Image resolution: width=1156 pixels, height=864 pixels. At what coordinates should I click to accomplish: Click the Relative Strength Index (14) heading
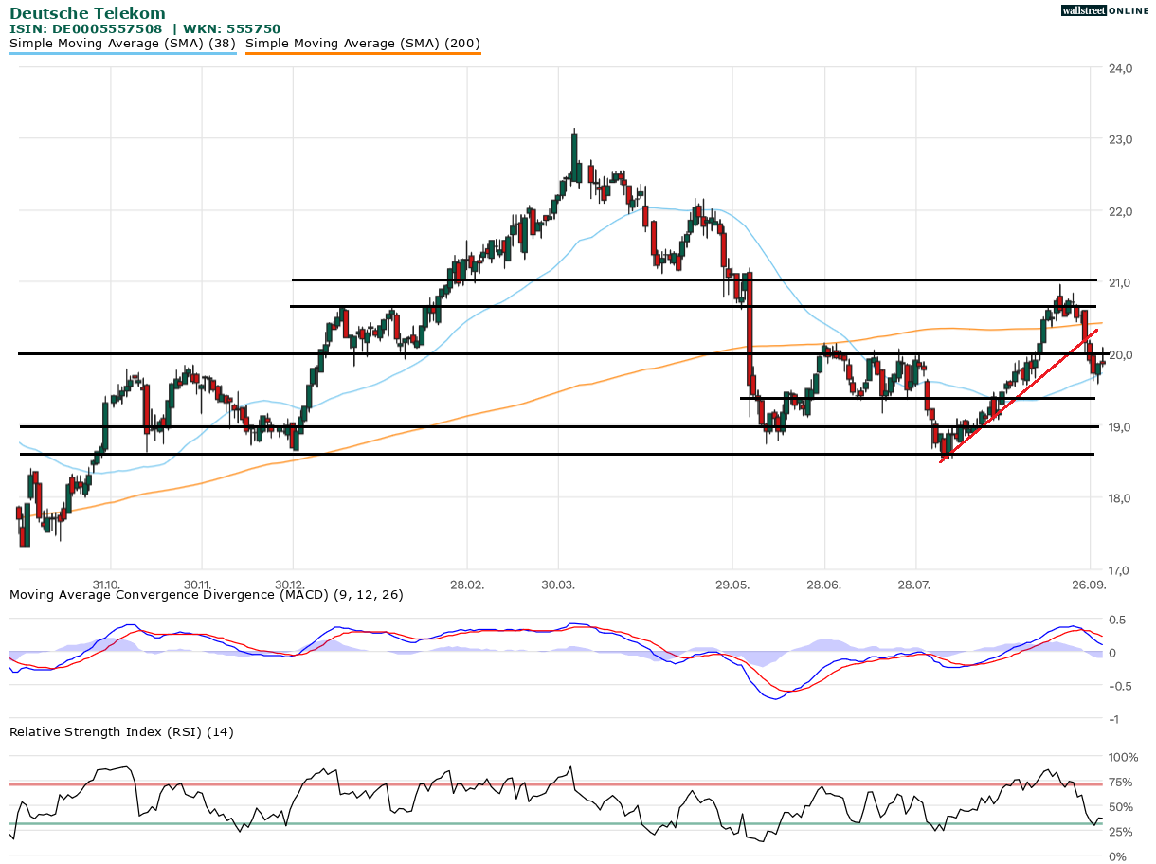pyautogui.click(x=121, y=731)
